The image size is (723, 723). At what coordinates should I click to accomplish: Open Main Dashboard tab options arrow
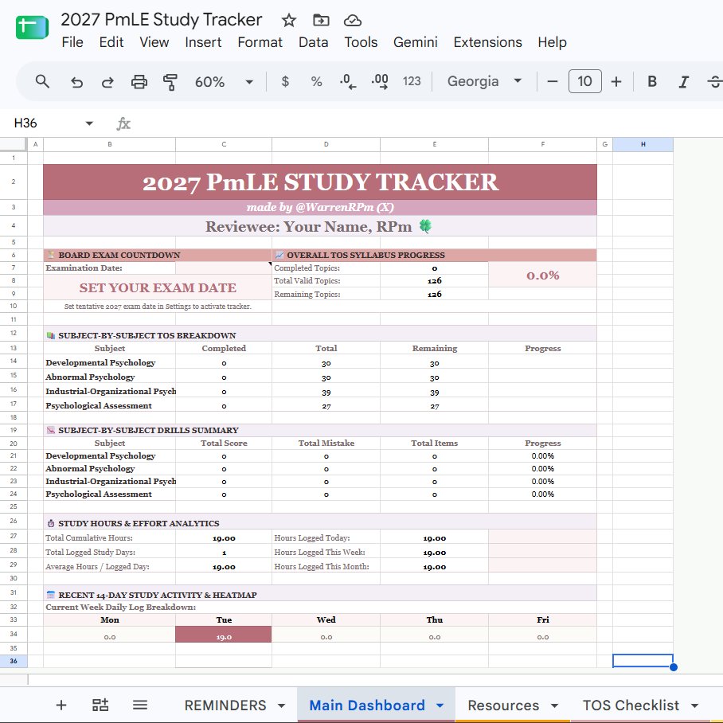point(440,705)
